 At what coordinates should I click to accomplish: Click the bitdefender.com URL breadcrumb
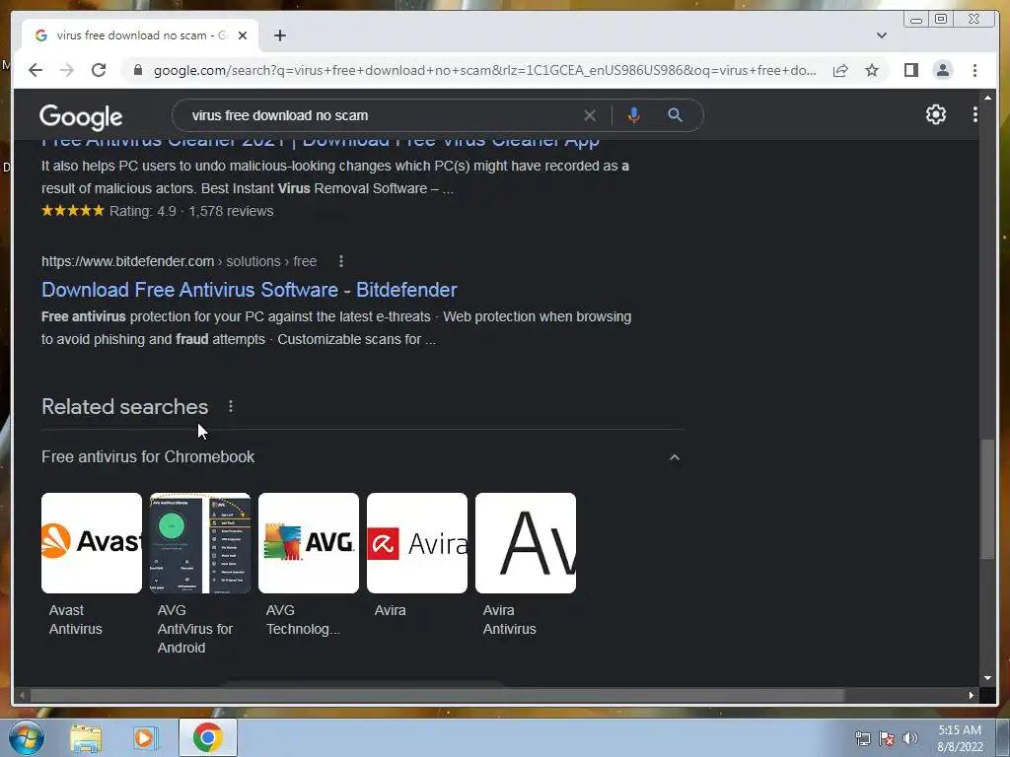tap(180, 261)
